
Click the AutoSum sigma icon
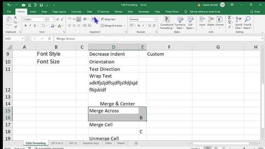coord(229,17)
